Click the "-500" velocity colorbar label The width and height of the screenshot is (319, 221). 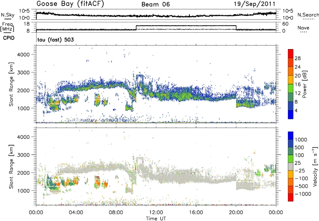click(301, 186)
